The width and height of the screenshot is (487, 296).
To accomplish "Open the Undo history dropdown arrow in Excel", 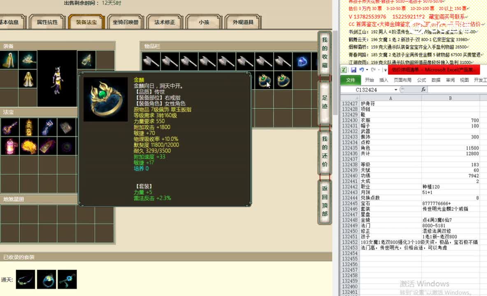I will click(x=367, y=70).
